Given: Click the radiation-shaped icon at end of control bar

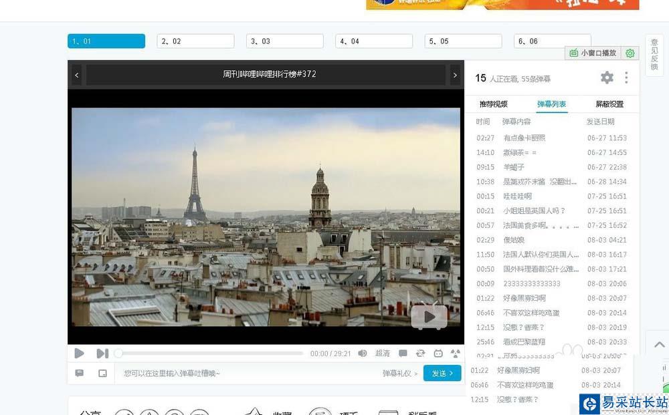Looking at the screenshot, I should tap(455, 354).
